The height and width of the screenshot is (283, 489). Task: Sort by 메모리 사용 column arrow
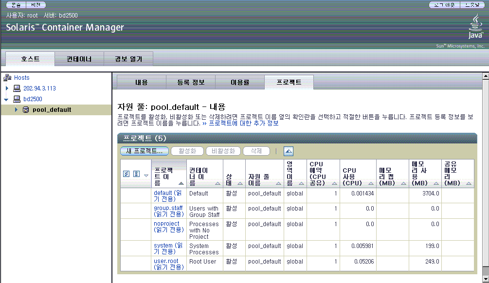436,183
